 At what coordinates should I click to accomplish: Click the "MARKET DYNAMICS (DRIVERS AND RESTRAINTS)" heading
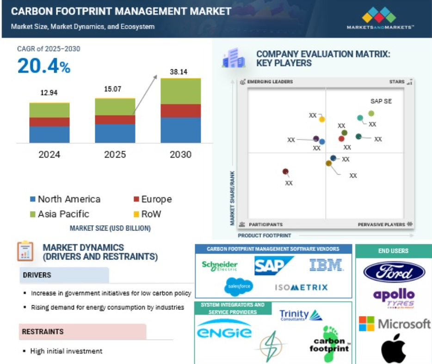pyautogui.click(x=100, y=252)
